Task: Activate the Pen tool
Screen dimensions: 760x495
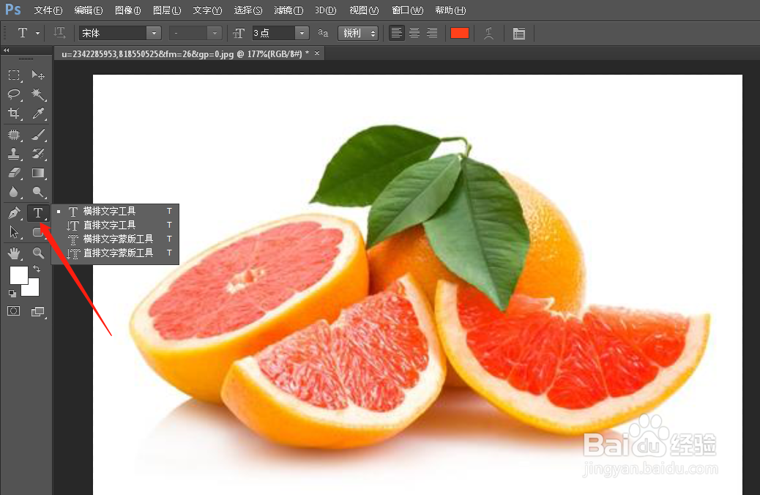Action: pos(14,213)
